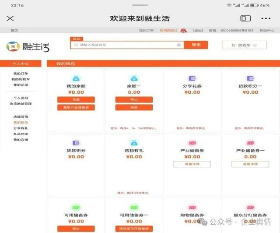
Task: Click the 转出 button under 可用储备券
Action: pyautogui.click(x=76, y=229)
